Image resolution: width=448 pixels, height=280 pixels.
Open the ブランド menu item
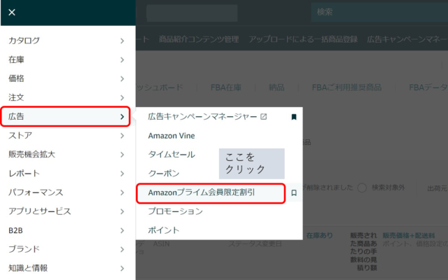tap(68, 249)
